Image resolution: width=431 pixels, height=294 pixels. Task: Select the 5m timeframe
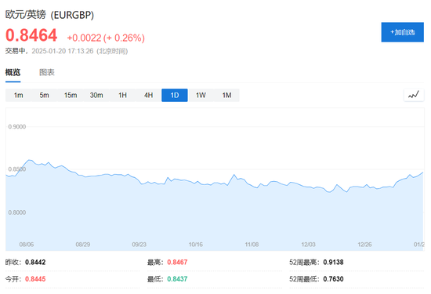(x=44, y=95)
